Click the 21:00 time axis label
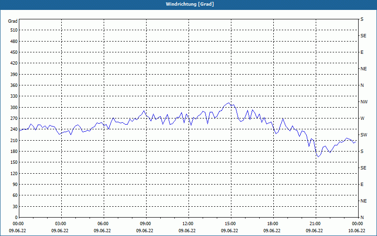The height and width of the screenshot is (236, 377). [x=316, y=224]
